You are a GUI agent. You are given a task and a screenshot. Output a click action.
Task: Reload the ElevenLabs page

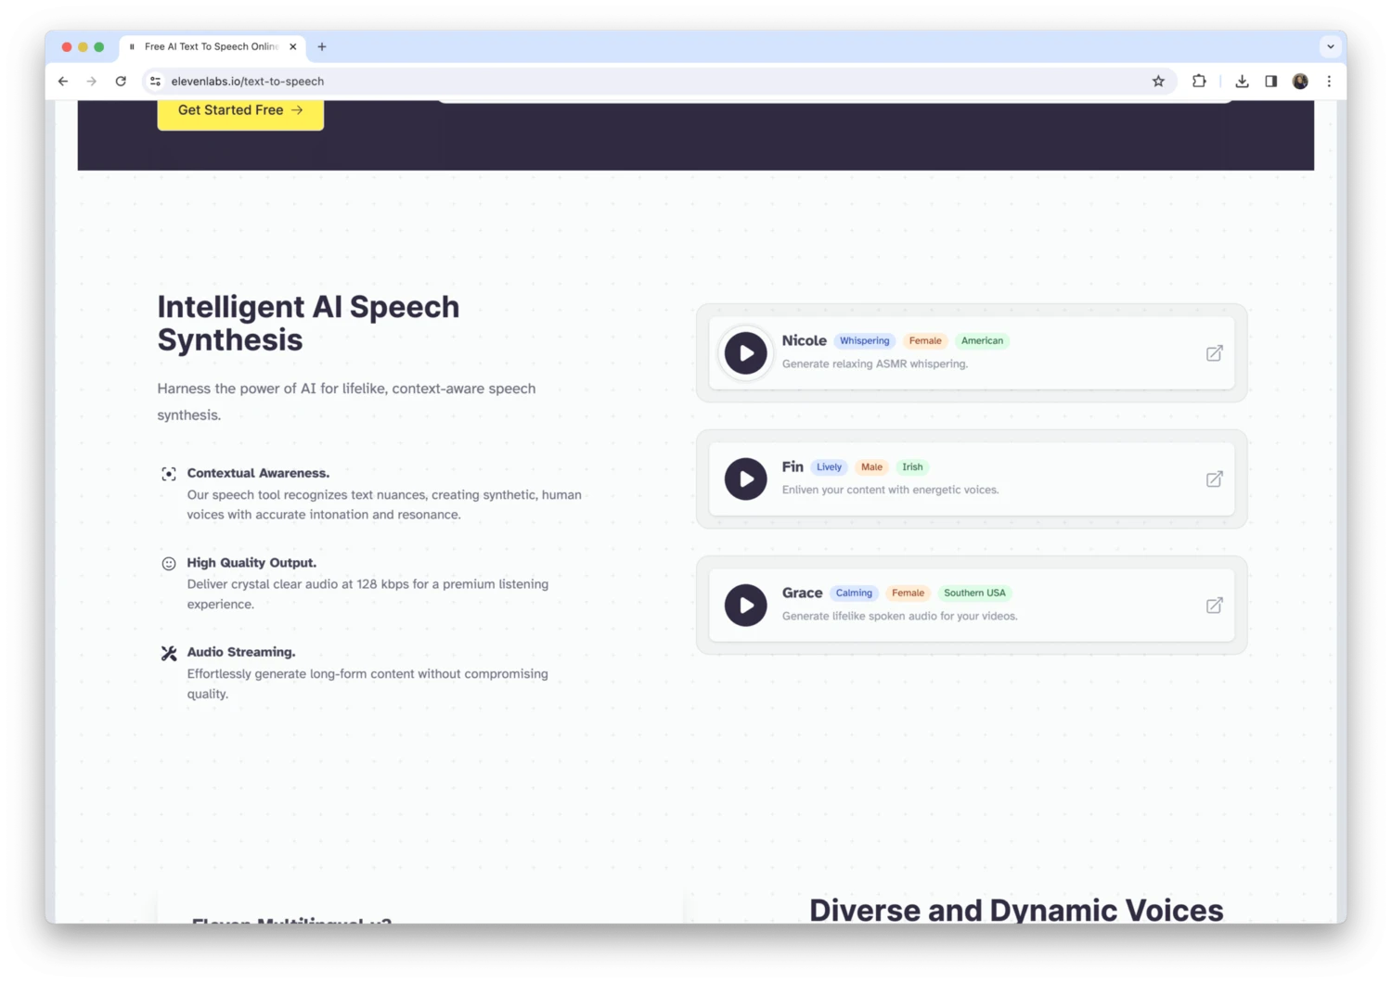[x=121, y=82]
